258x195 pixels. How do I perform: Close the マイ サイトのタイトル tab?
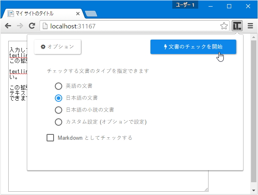[x=78, y=14]
